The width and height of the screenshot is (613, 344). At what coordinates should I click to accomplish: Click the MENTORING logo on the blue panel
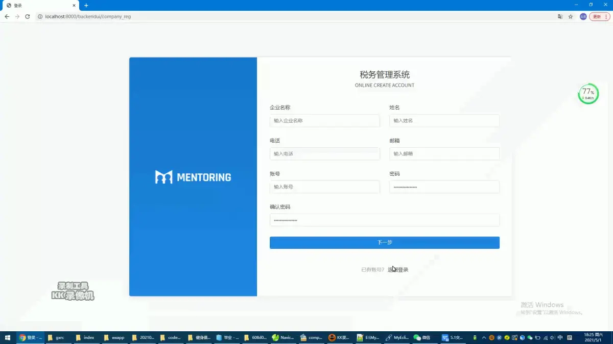click(193, 177)
